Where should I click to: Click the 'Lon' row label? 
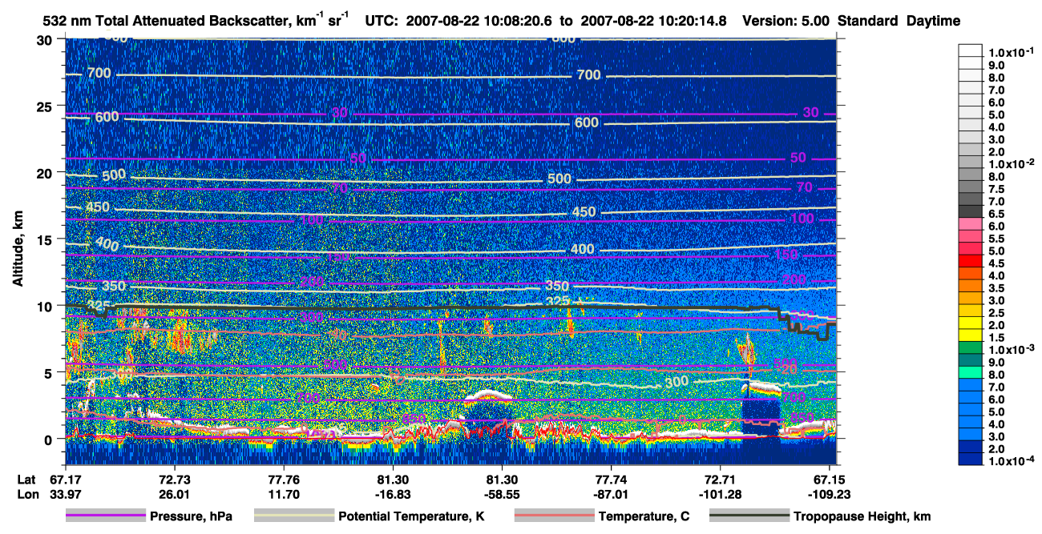pyautogui.click(x=26, y=493)
